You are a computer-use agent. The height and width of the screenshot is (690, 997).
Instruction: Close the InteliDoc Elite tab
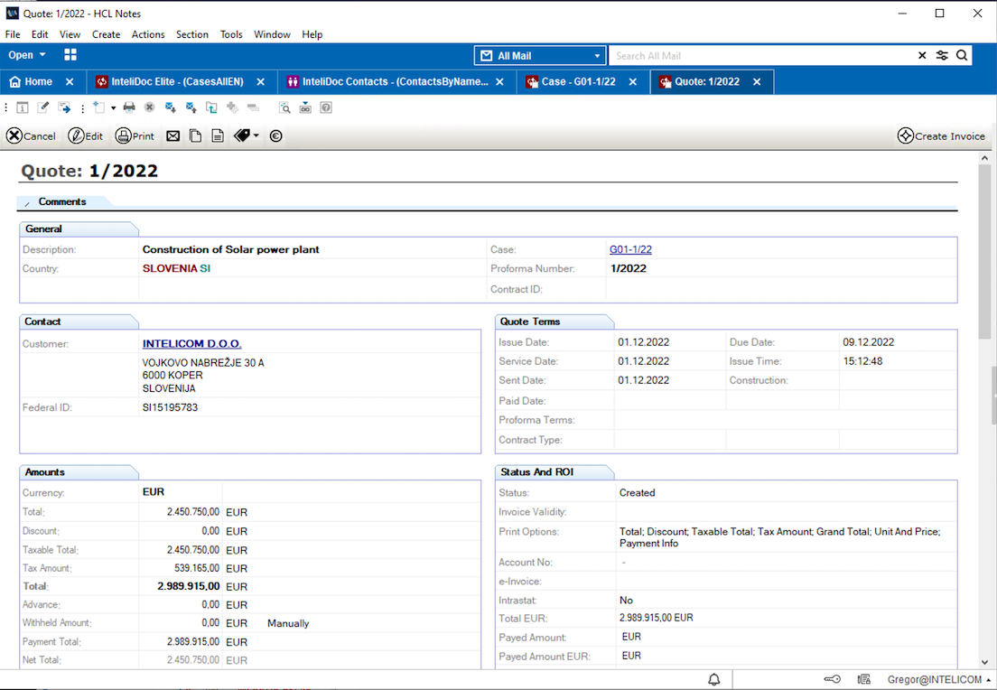(261, 82)
